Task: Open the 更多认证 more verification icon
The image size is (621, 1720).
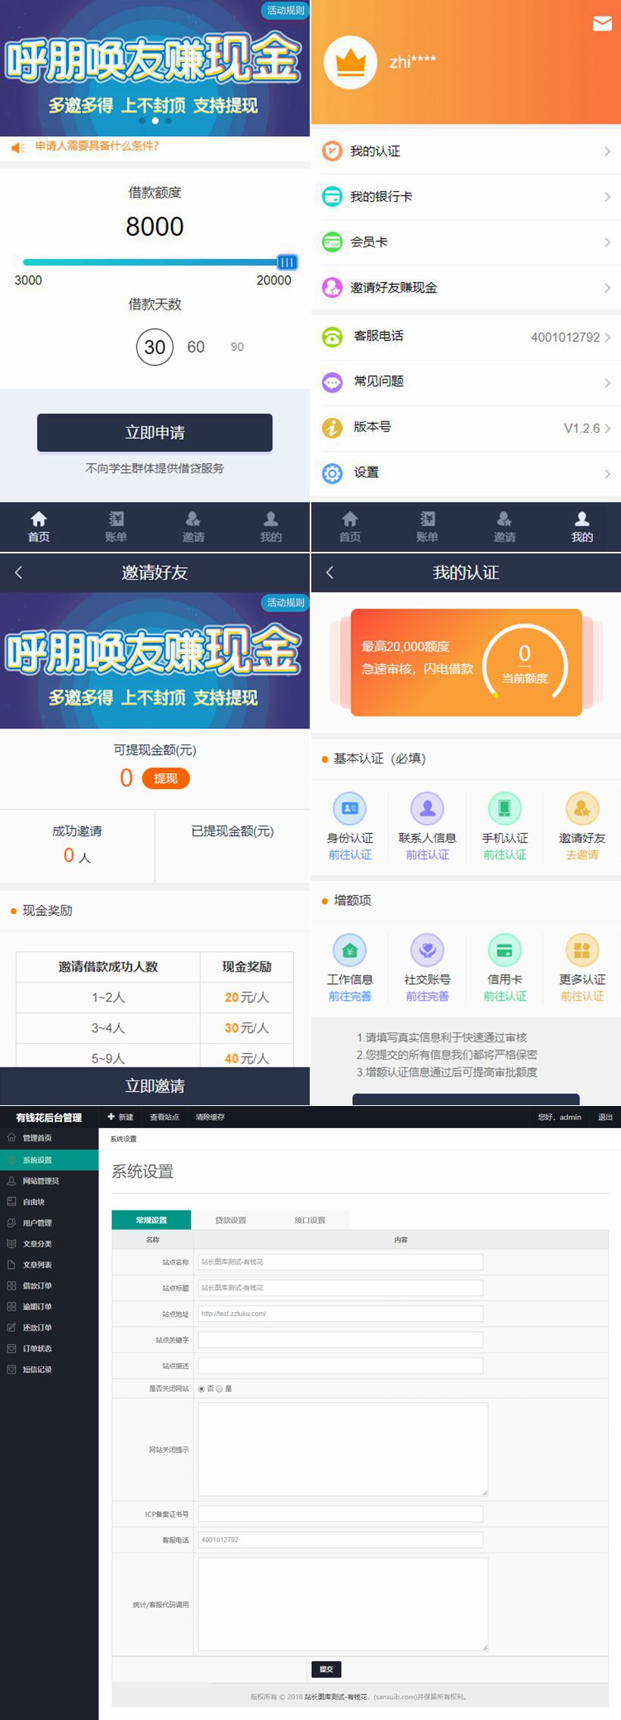Action: point(582,950)
